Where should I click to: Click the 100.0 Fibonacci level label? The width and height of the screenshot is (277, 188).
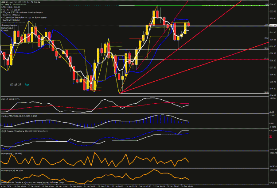(266, 92)
